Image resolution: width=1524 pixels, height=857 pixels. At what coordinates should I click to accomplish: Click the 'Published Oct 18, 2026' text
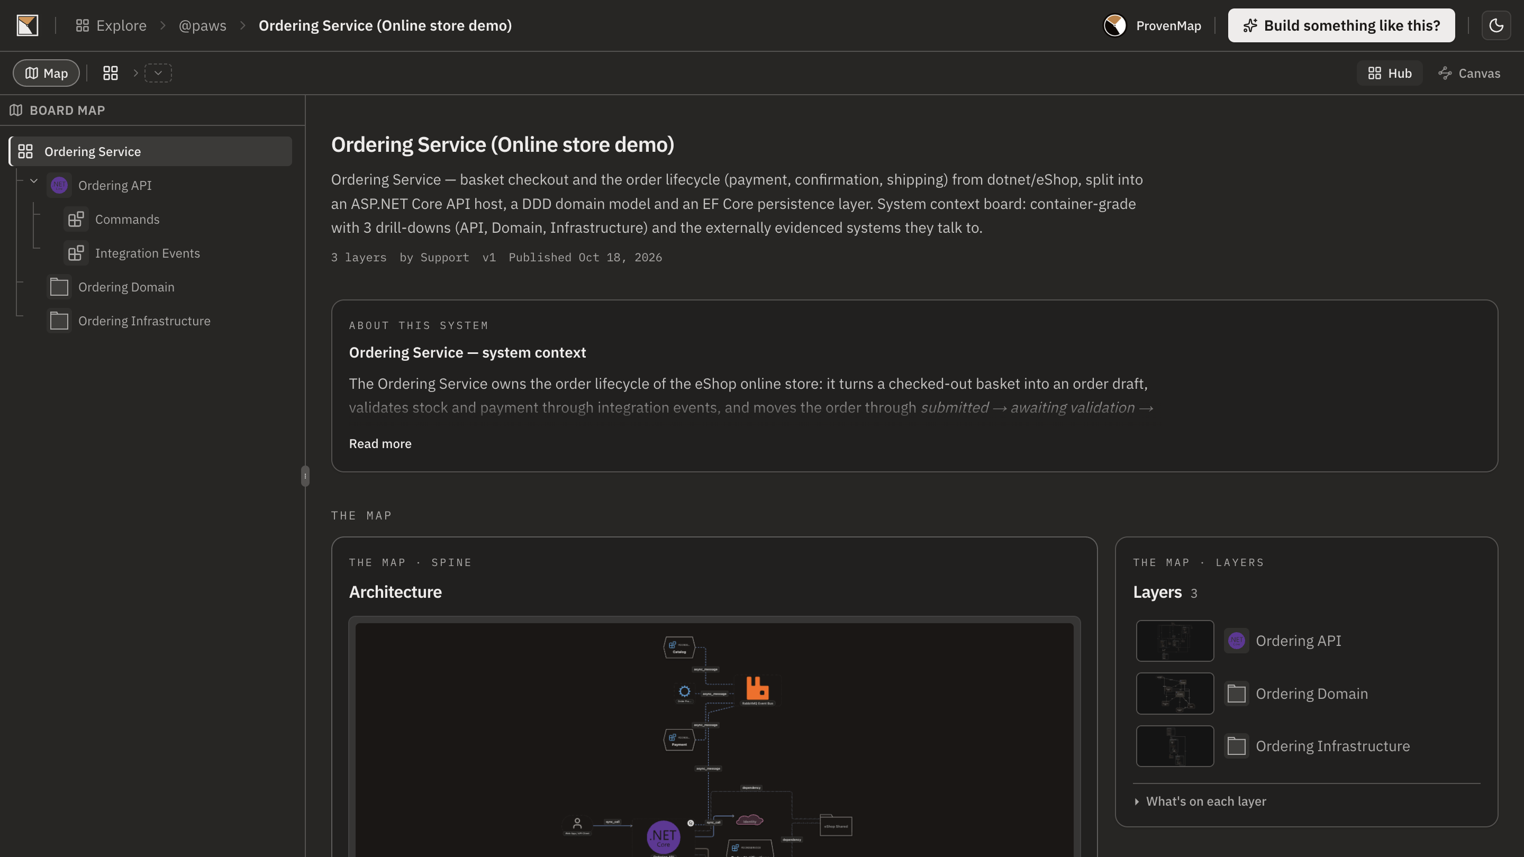(x=585, y=257)
